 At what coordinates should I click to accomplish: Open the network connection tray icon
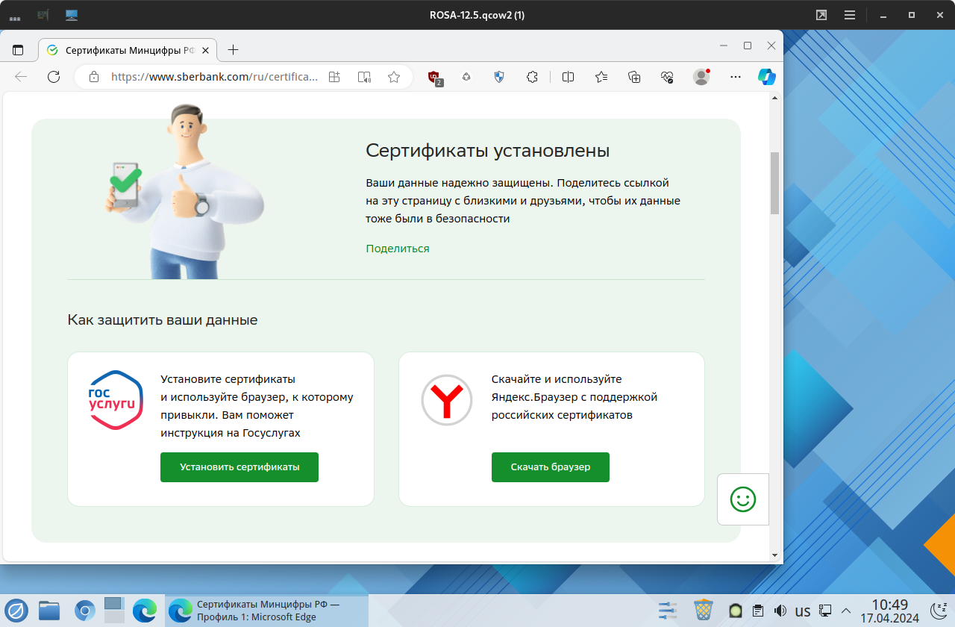click(x=825, y=611)
